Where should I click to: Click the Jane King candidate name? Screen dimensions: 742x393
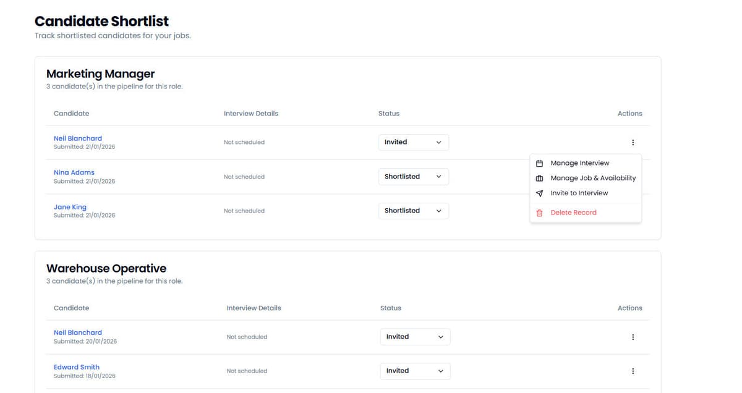70,207
